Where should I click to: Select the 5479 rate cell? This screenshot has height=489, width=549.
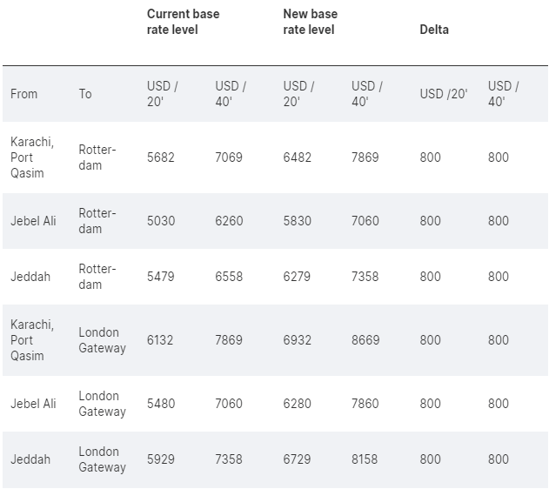tap(161, 277)
